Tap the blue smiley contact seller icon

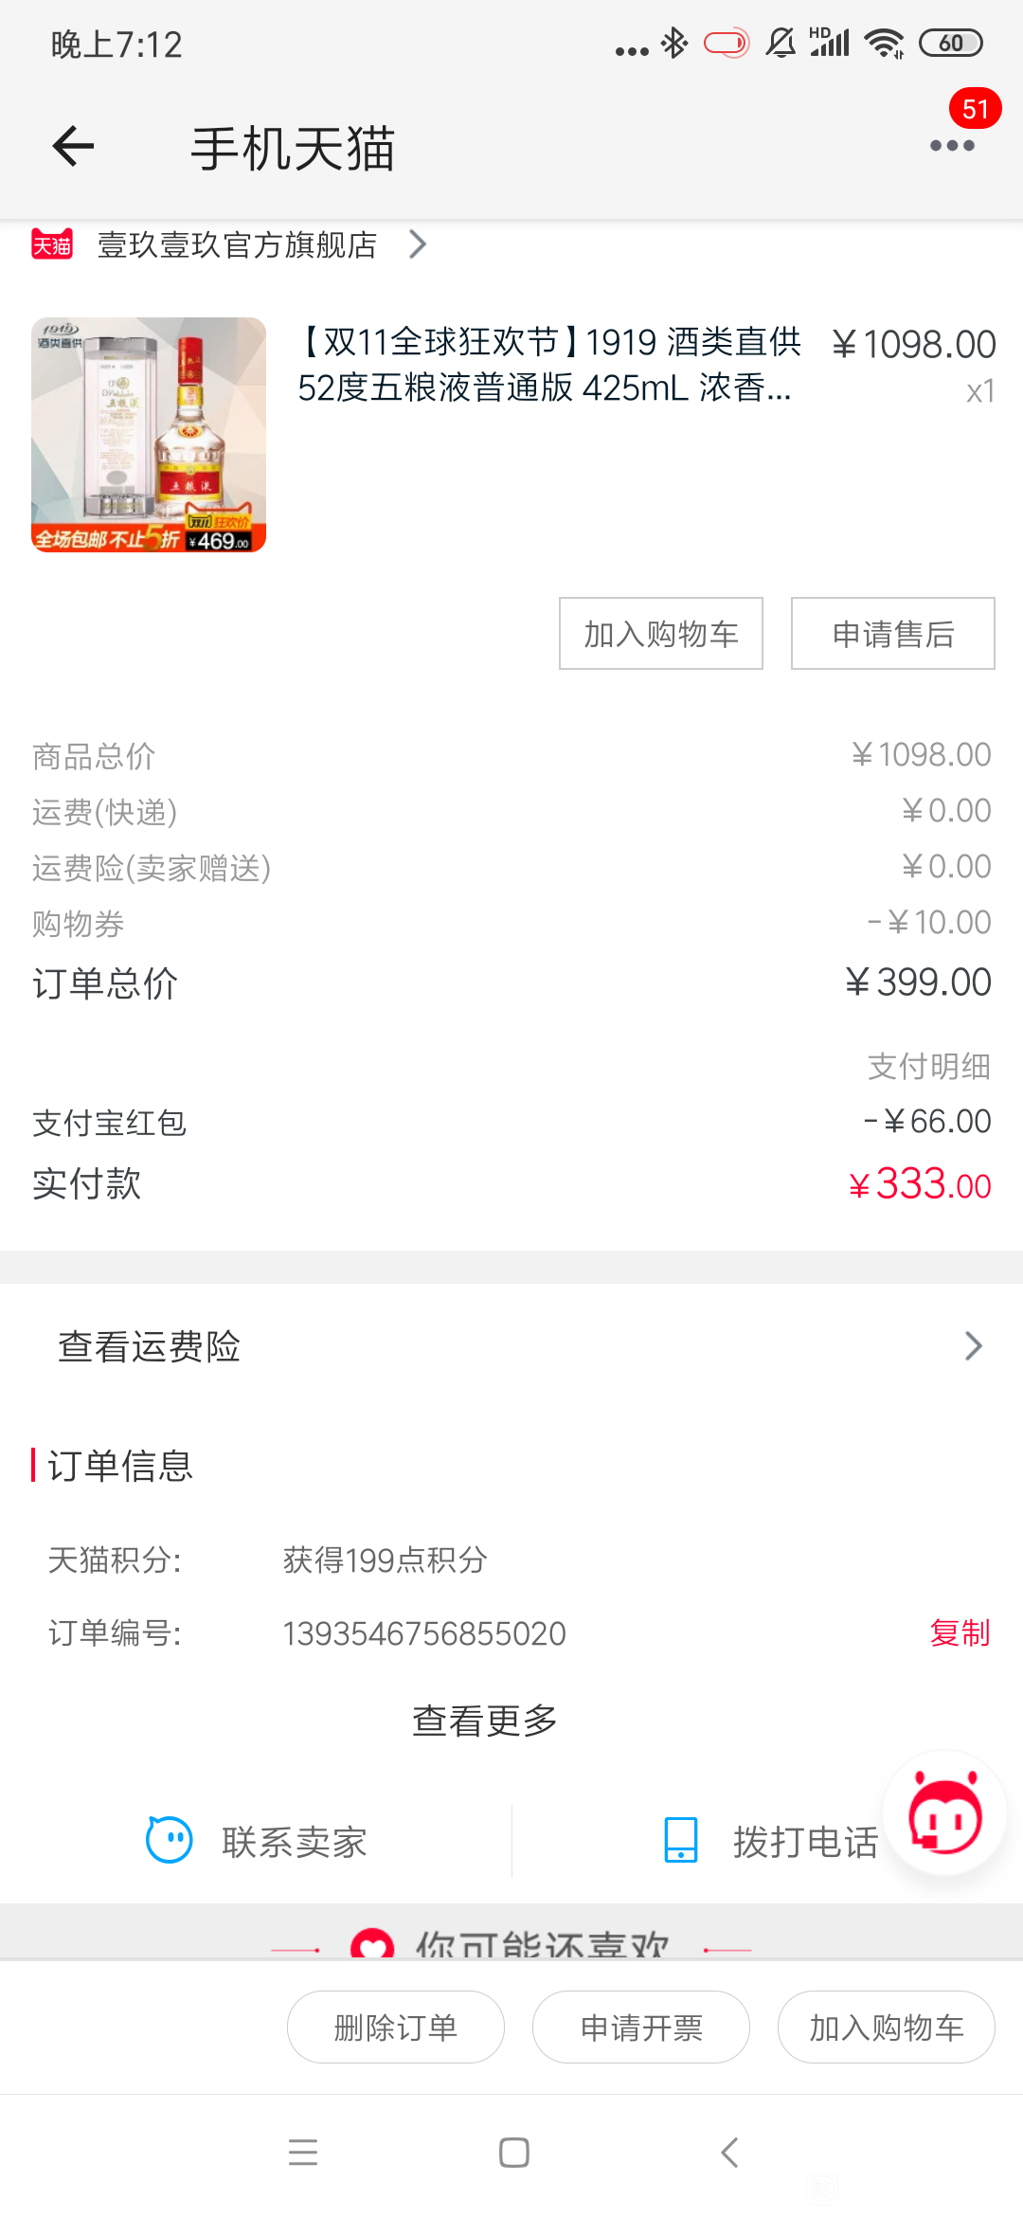coord(170,1841)
